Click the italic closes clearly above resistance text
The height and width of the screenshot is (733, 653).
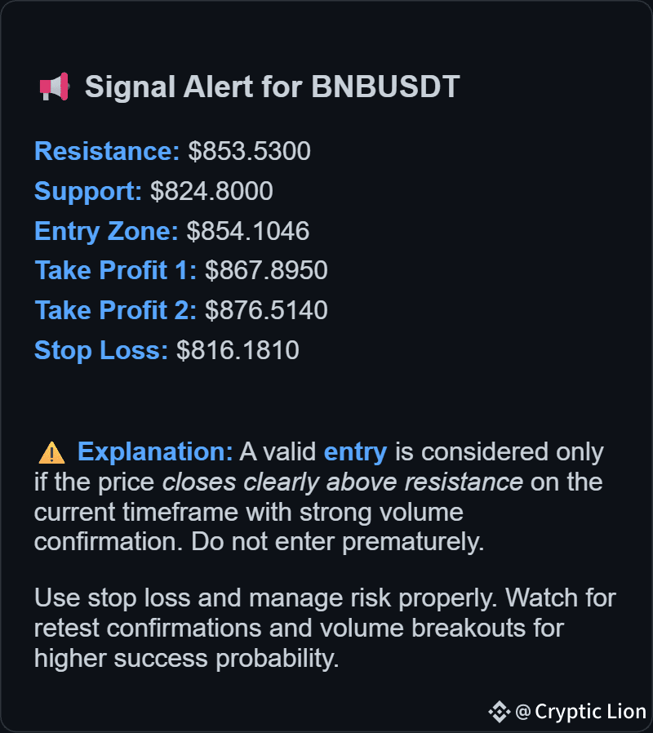(x=342, y=482)
